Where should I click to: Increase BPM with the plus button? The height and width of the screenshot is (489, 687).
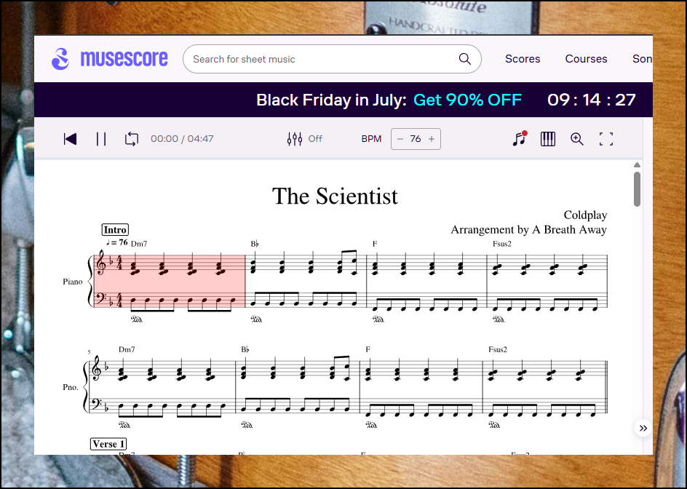pos(432,139)
